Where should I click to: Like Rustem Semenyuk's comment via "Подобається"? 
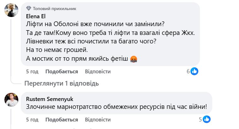pos(61,120)
